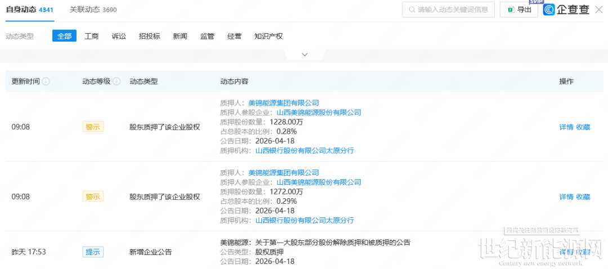This screenshot has width=608, height=269.
Task: View 详情 of the first pledge record
Action: [x=566, y=127]
